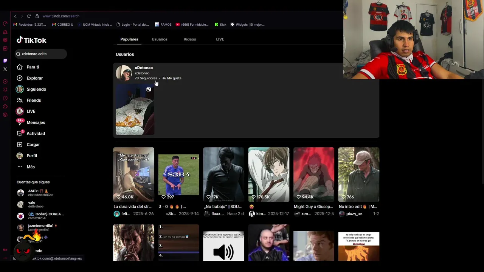484x272 pixels.
Task: Open the 'No trabajo' video with 17K likes
Action: pyautogui.click(x=223, y=175)
